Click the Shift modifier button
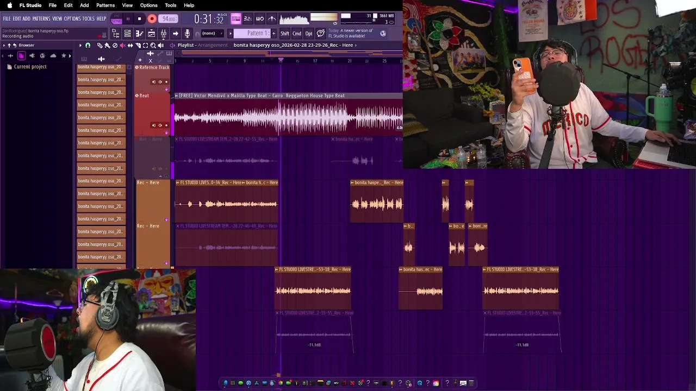Screen dimensions: 696x391 point(285,33)
